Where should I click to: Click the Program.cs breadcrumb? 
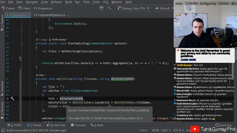[43, 8]
